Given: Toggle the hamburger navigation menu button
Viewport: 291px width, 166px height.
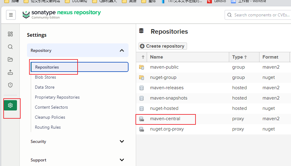Looking at the screenshot, I should click(11, 15).
